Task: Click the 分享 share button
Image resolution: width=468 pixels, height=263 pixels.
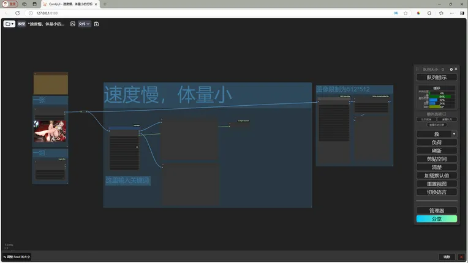Action: tap(436, 218)
